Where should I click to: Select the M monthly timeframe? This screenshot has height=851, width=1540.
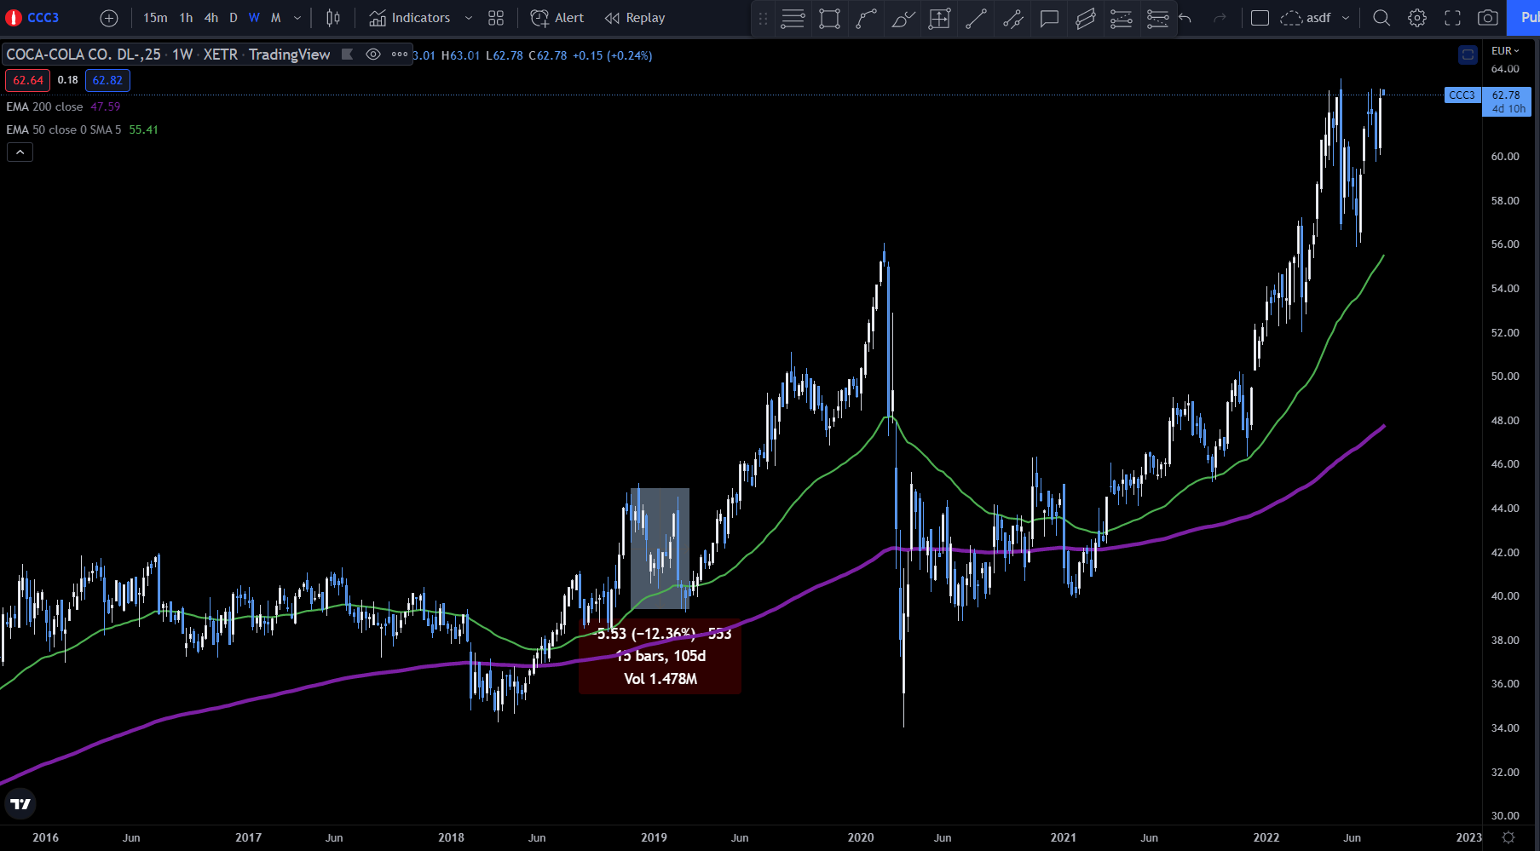click(x=275, y=18)
